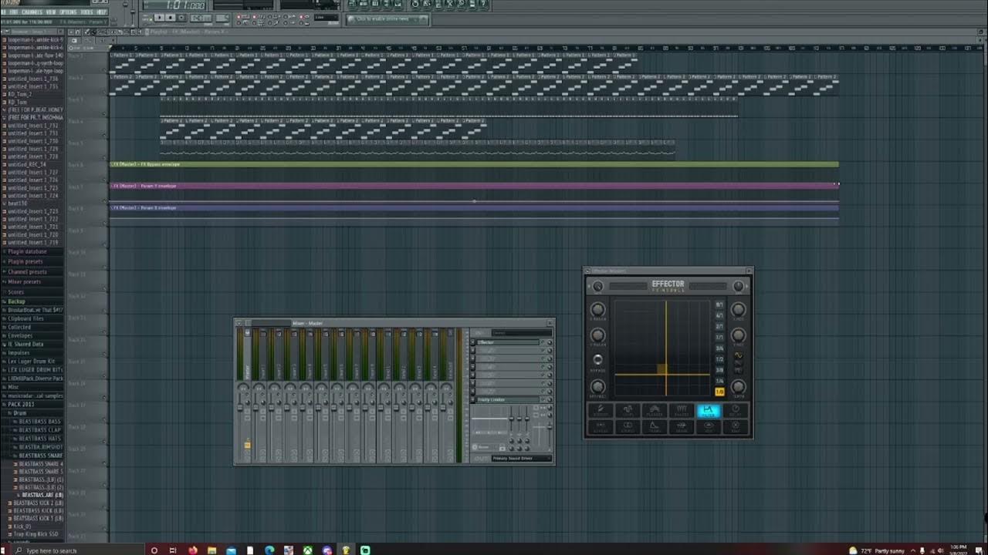Viewport: 988px width, 555px height.
Task: Select the Phaser effect in Effector
Action: tap(682, 411)
